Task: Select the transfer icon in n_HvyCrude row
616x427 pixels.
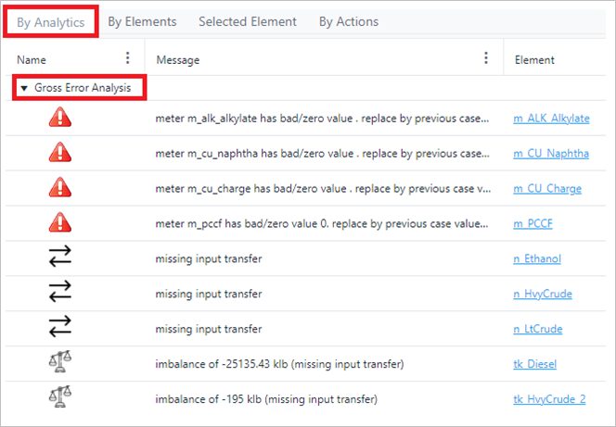Action: (60, 294)
